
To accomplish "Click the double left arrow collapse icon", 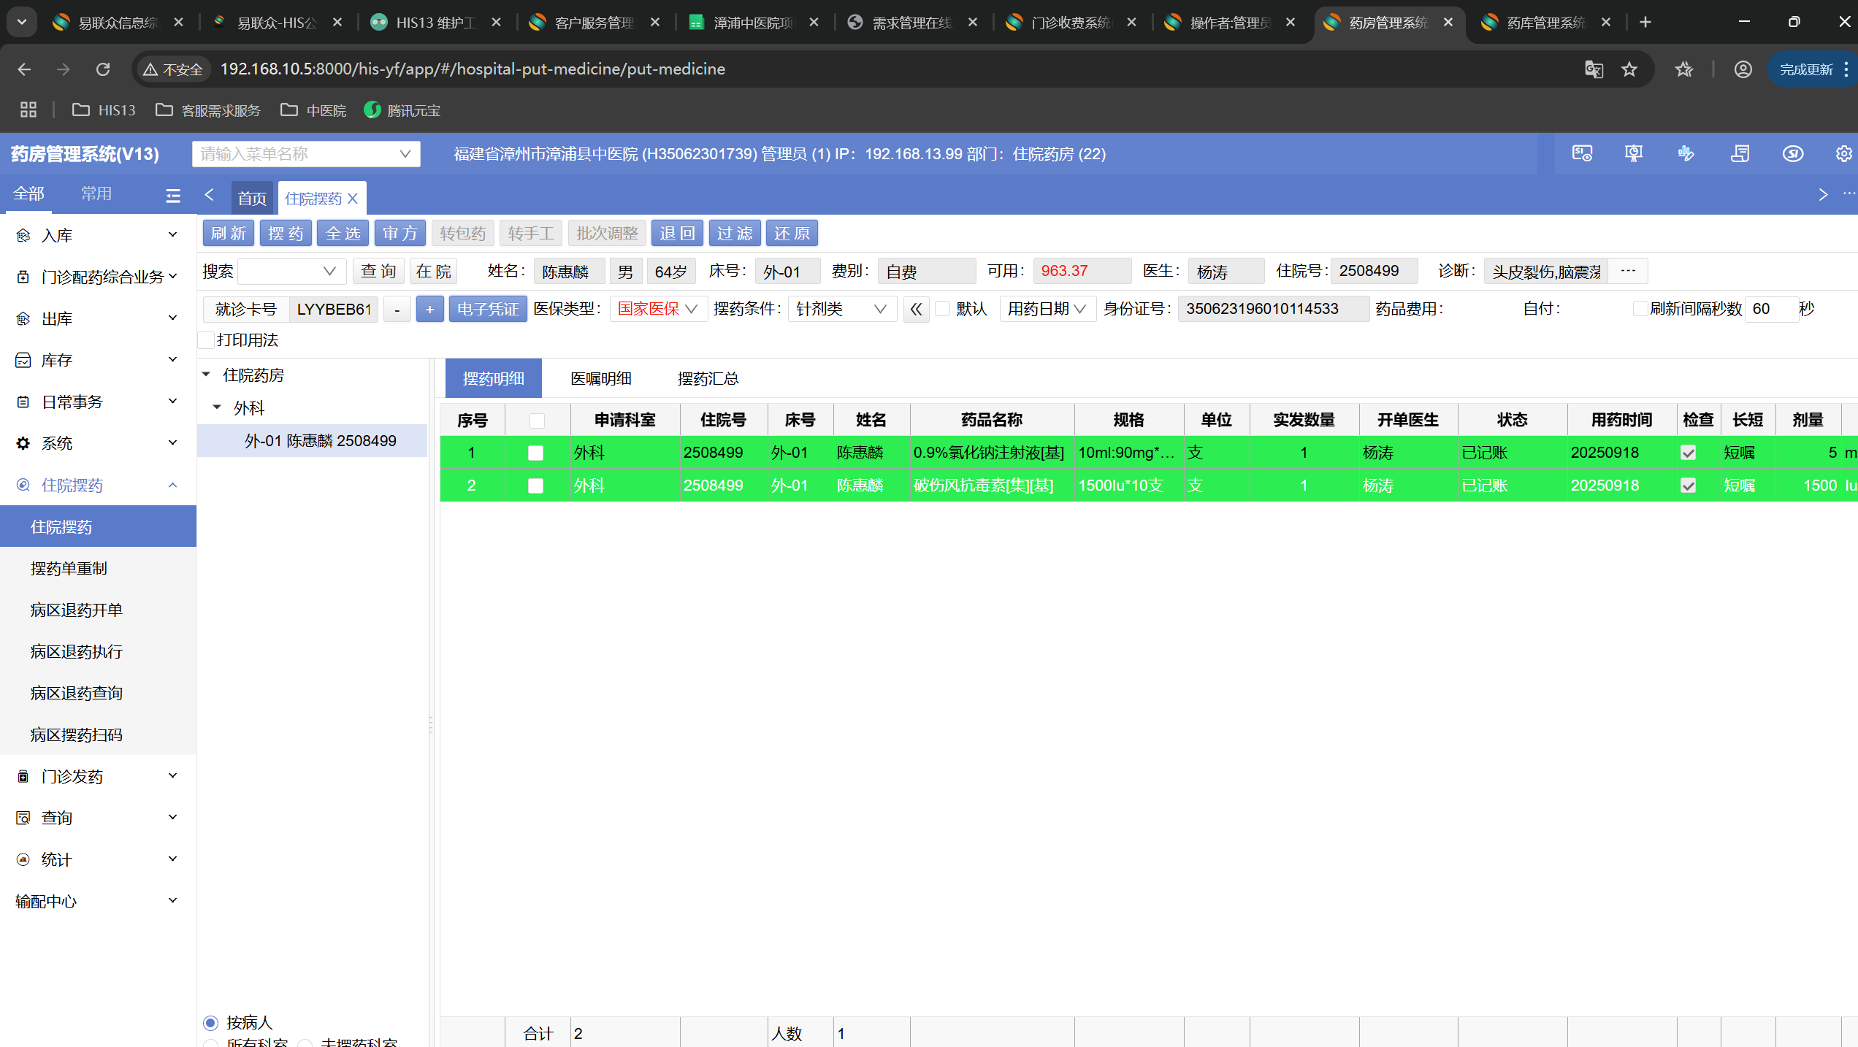I will click(x=916, y=309).
